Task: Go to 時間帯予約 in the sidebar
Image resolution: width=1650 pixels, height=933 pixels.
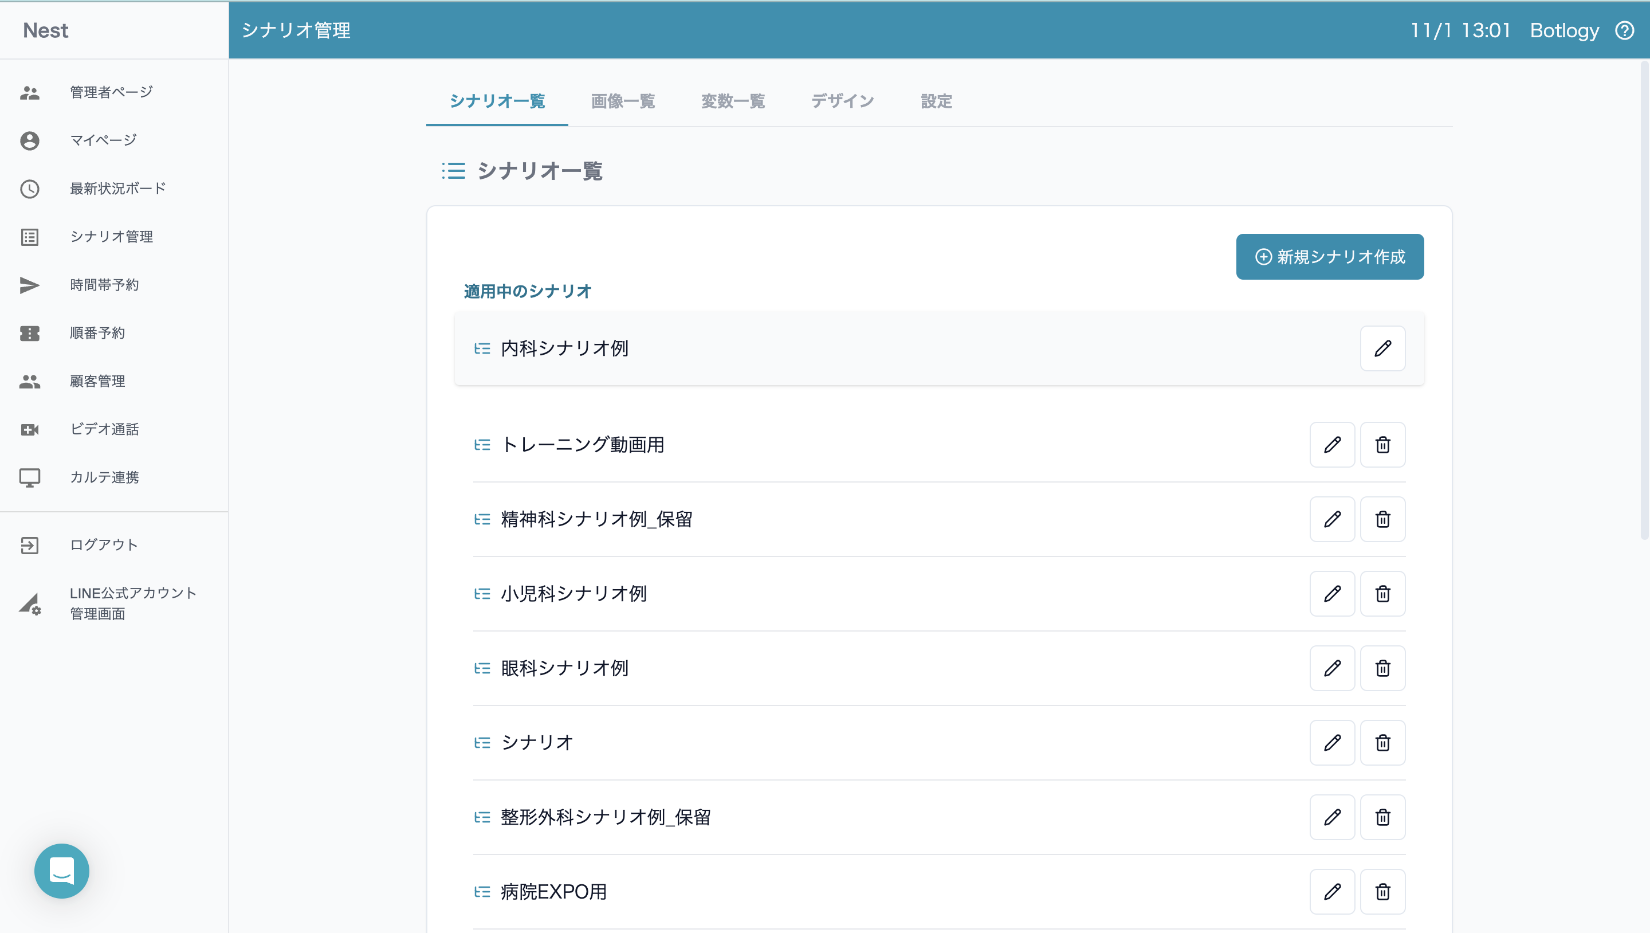Action: [x=104, y=285]
